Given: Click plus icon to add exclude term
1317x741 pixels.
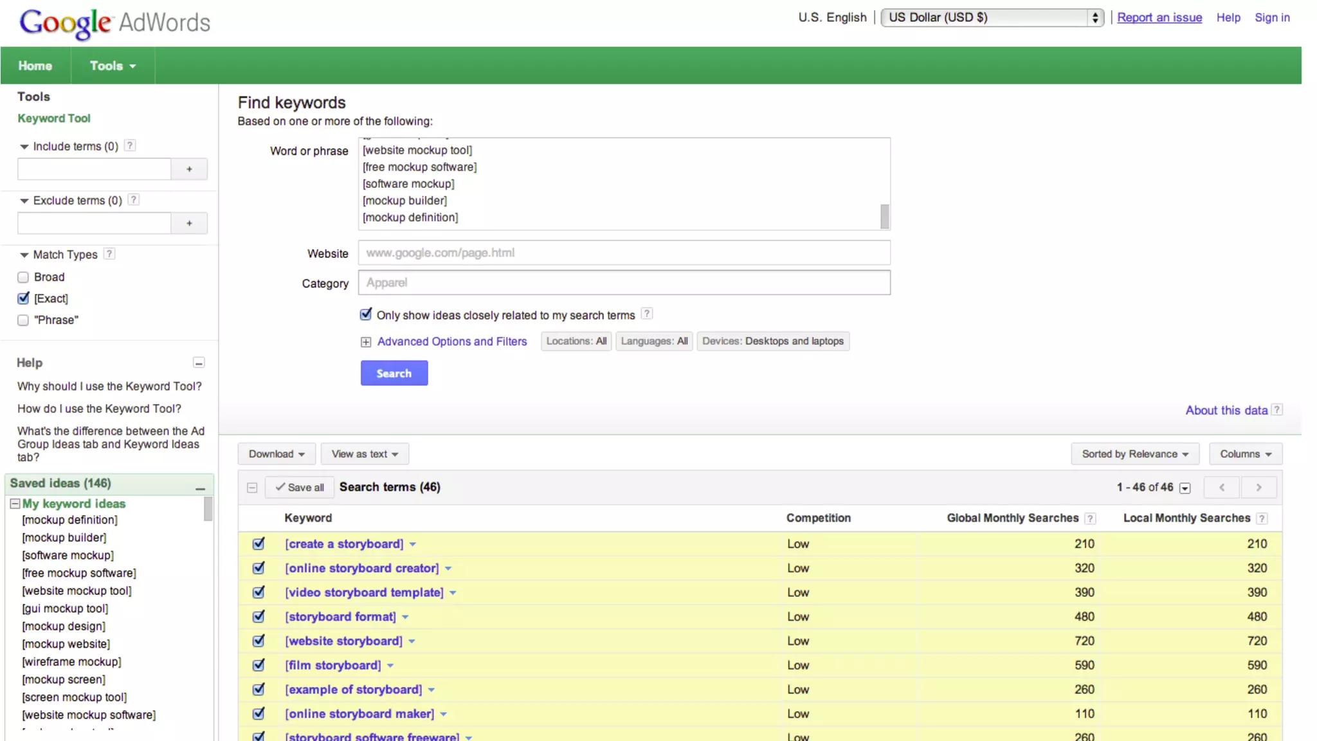Looking at the screenshot, I should click(x=189, y=223).
